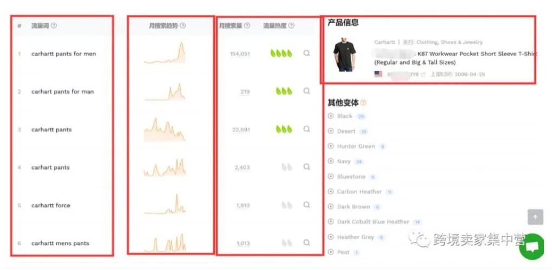Click search icon for carhart pants for man

[307, 91]
